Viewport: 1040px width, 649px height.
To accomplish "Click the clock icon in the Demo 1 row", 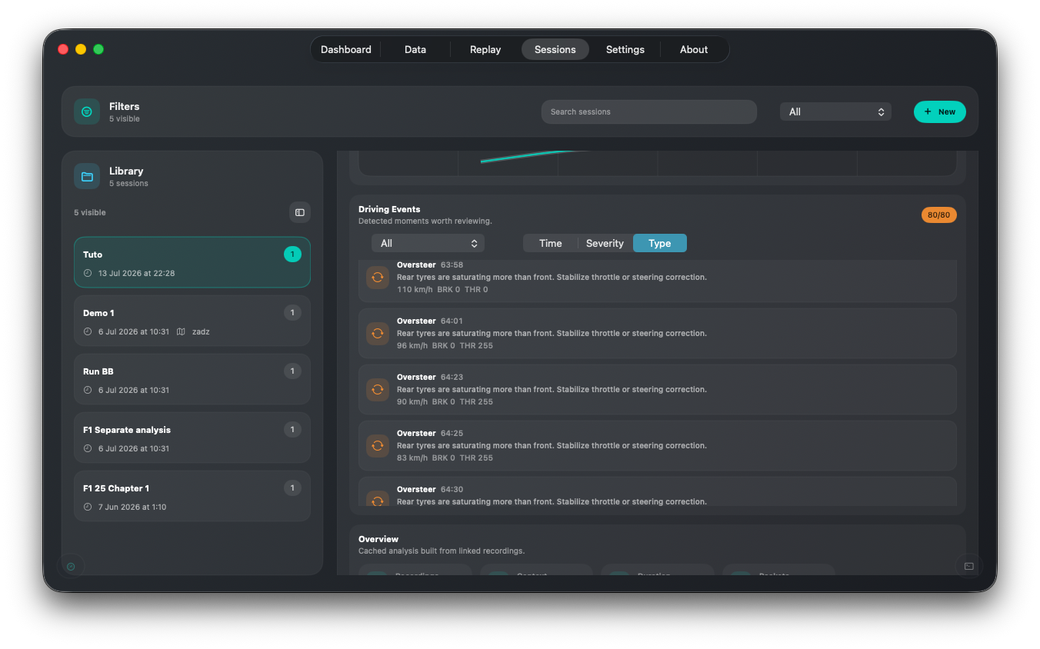I will pyautogui.click(x=88, y=331).
